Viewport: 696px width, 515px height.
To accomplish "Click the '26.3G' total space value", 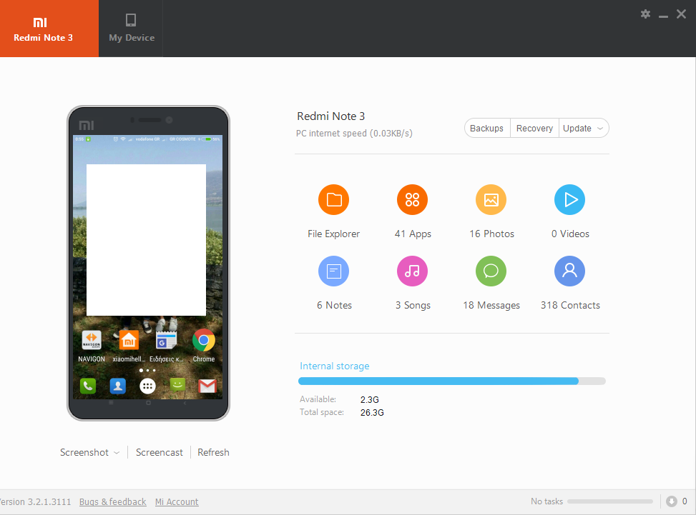I will tap(372, 413).
